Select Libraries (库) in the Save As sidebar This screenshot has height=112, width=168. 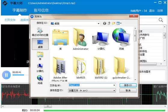[x=40, y=56]
